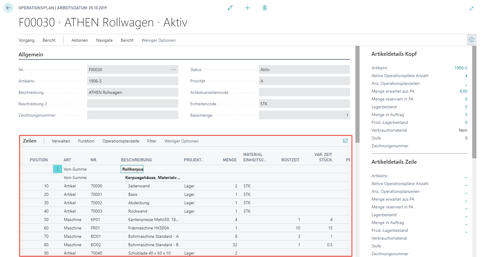The width and height of the screenshot is (486, 257).
Task: Delete record using trash icon
Action: 265,8
